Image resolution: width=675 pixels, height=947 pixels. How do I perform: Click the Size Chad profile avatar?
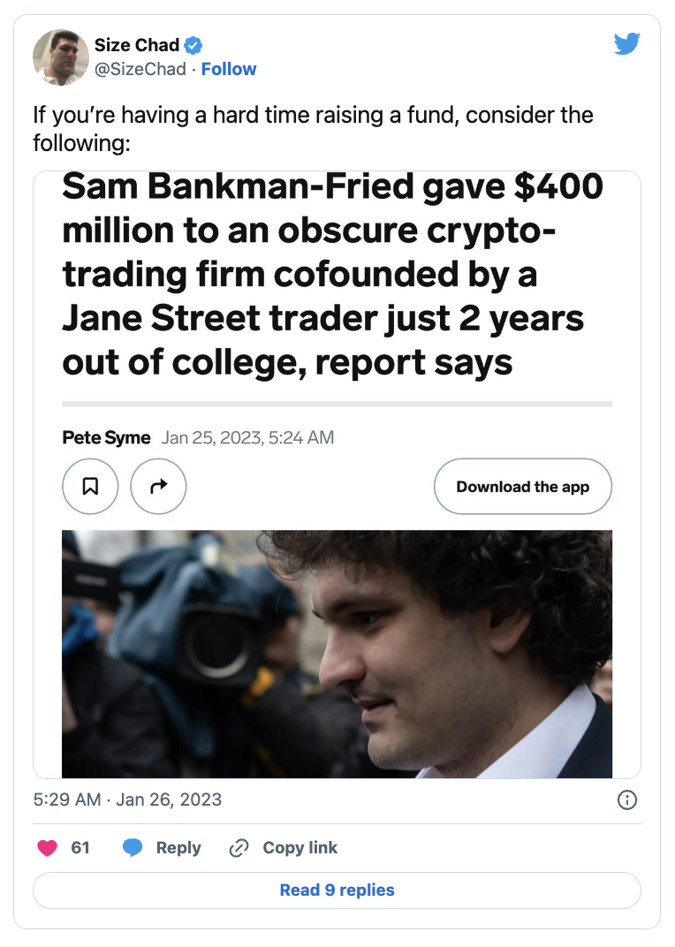tap(61, 57)
